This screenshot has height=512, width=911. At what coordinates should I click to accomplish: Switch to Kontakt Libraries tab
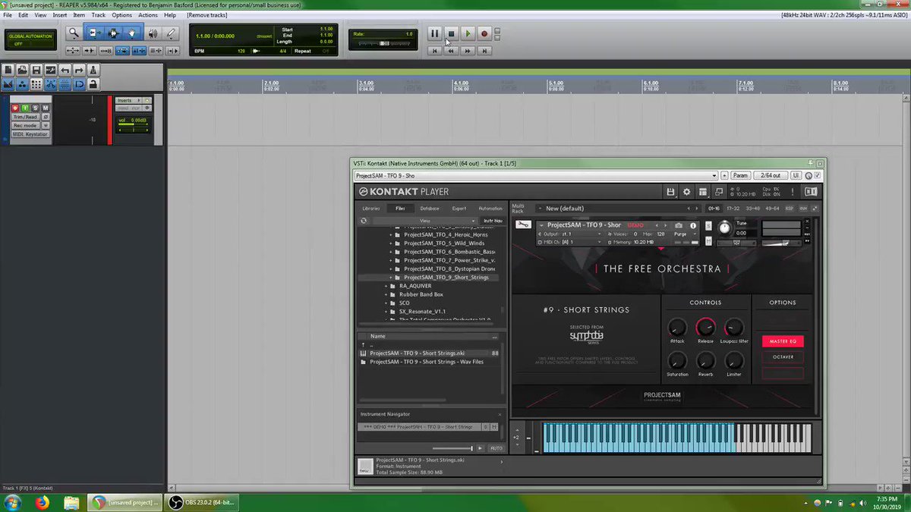371,209
